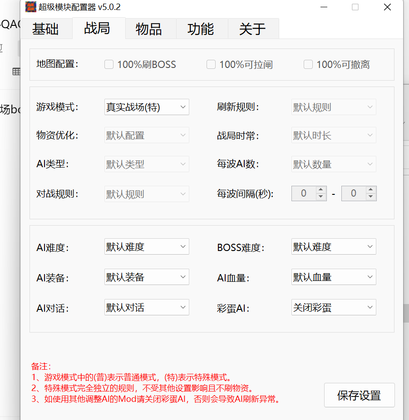Switch to the 基础 tab
The width and height of the screenshot is (409, 420).
tap(47, 29)
